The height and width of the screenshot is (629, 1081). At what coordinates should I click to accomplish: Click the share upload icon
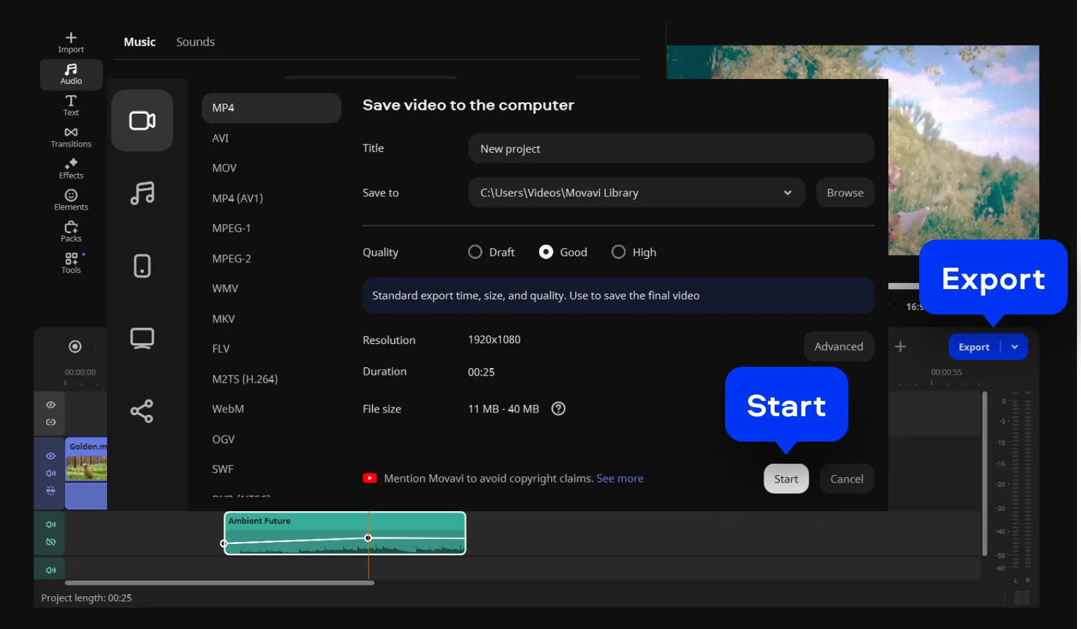click(142, 411)
